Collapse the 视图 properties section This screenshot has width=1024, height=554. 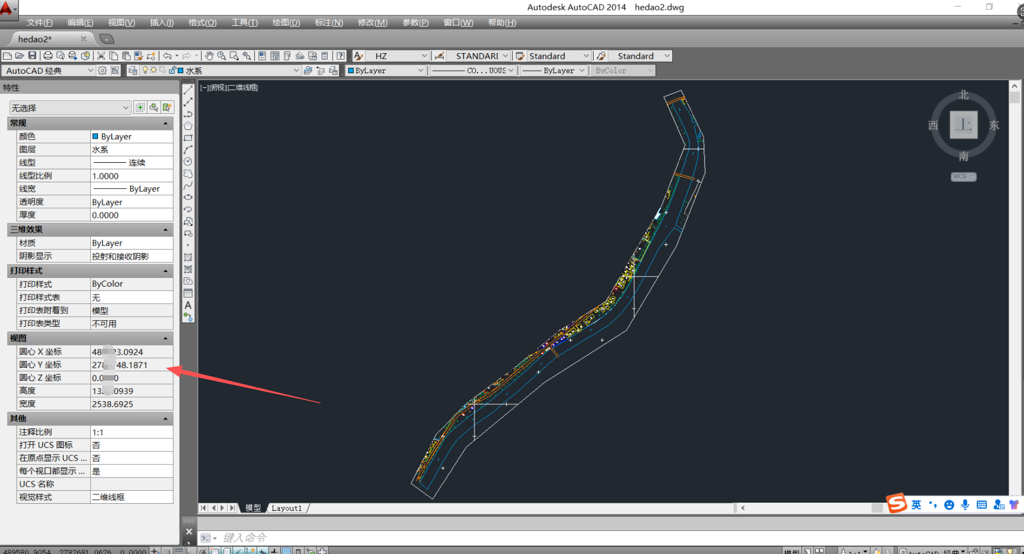[x=165, y=338]
